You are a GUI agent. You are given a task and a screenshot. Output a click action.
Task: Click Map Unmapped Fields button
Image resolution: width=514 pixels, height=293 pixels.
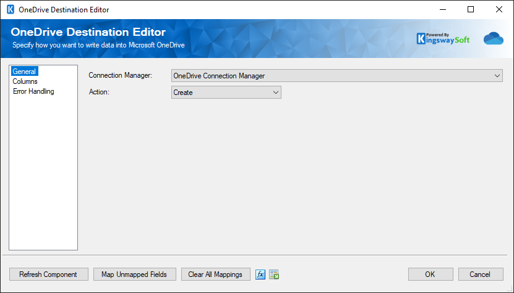(134, 274)
